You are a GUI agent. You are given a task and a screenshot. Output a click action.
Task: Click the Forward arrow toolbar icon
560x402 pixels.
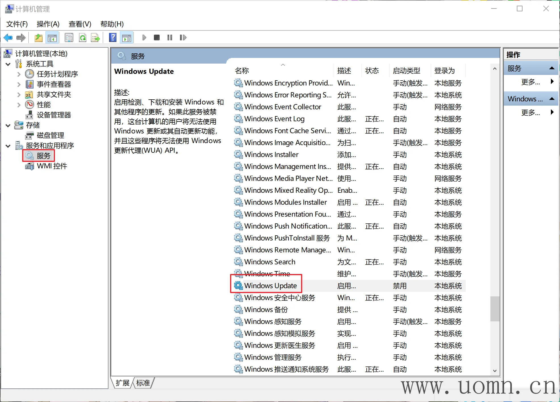tap(21, 37)
